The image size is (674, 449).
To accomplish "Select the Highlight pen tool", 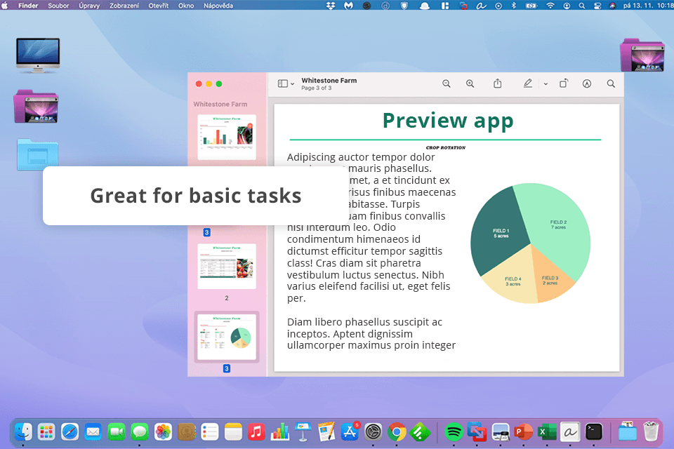I will [528, 83].
